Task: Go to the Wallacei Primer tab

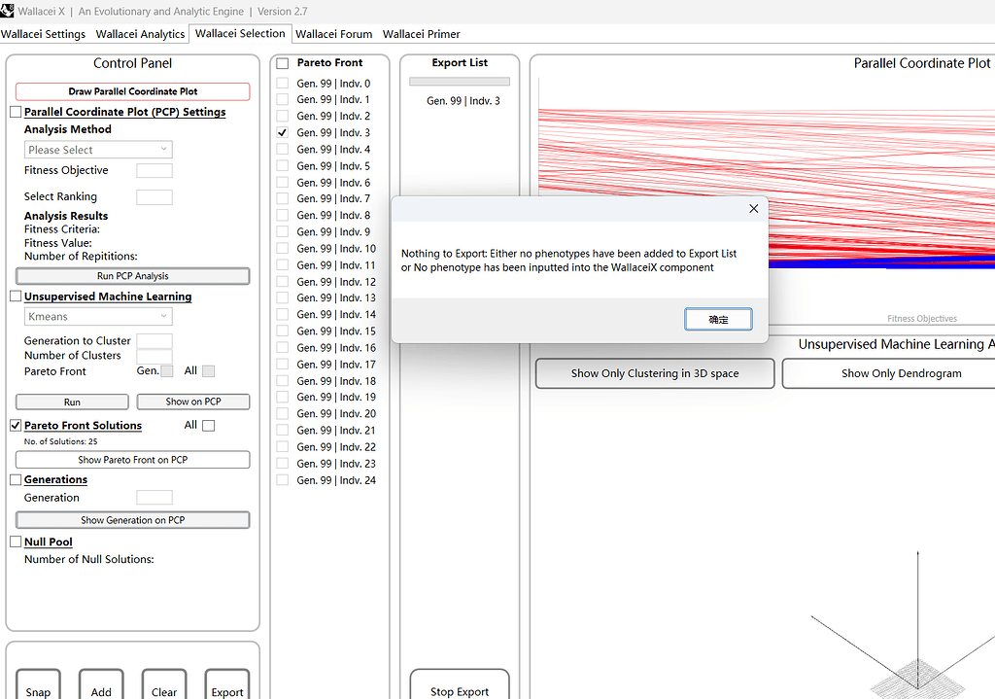Action: [421, 34]
